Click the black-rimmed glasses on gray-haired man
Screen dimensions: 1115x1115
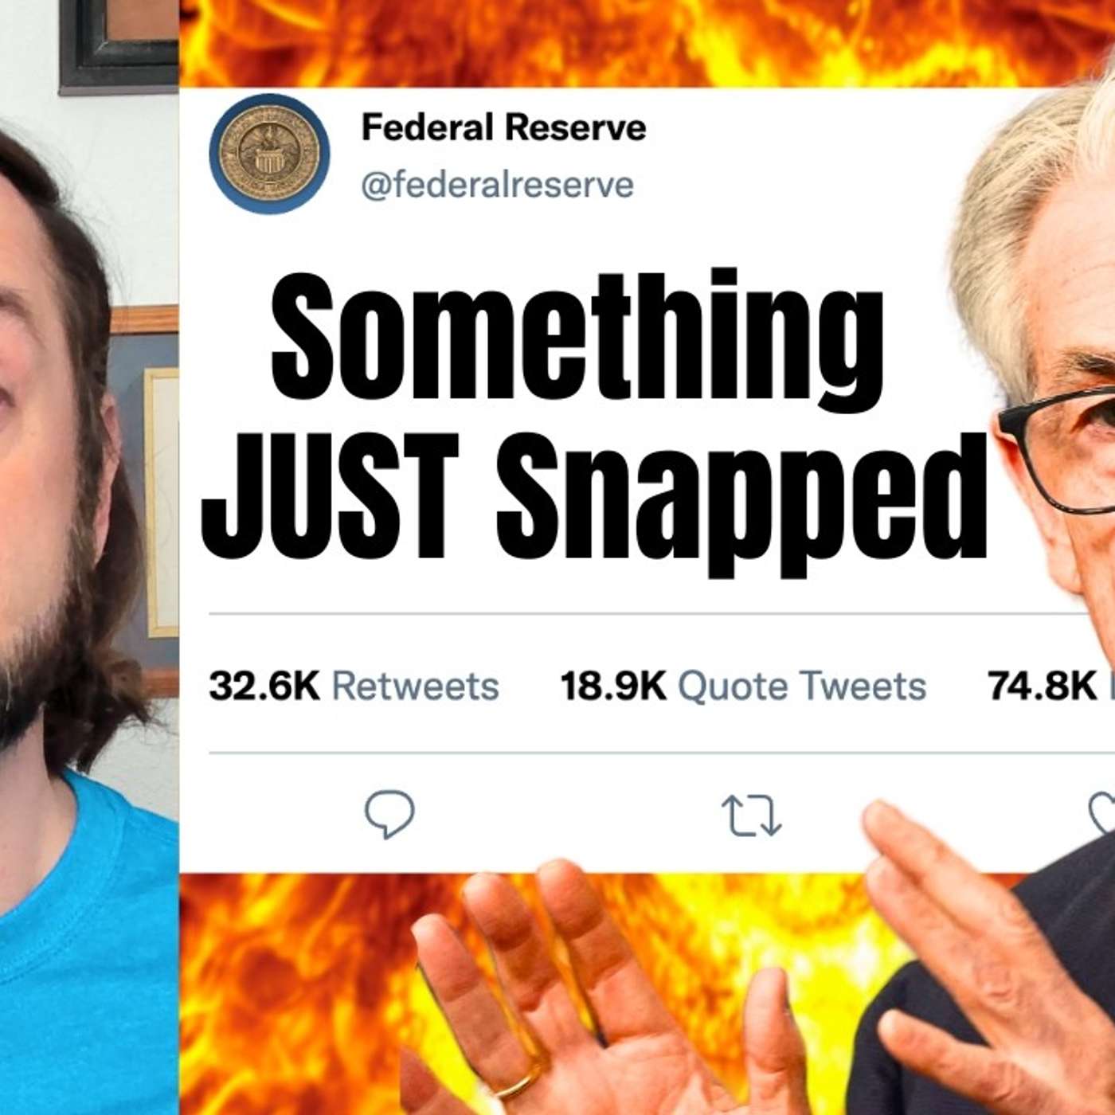tap(1058, 450)
